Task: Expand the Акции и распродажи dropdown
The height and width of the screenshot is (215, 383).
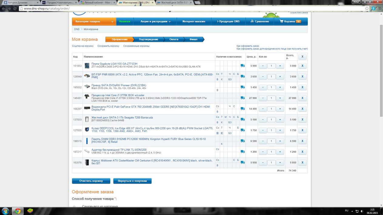Action: 156,21
